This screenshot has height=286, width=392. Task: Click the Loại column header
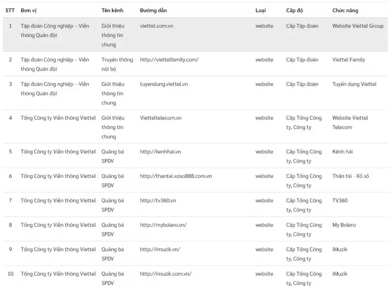261,10
